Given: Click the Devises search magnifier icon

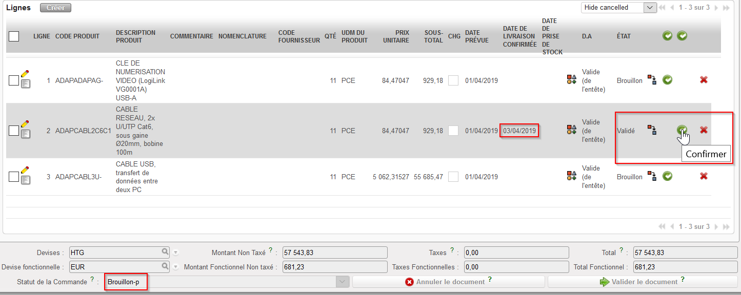Looking at the screenshot, I should coord(165,252).
